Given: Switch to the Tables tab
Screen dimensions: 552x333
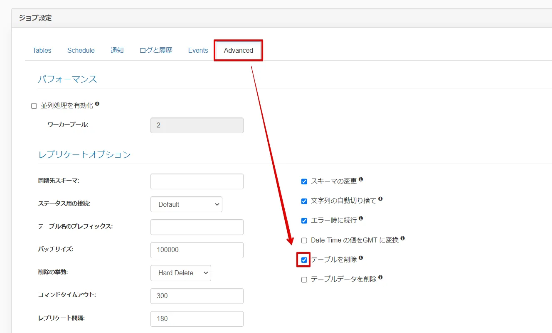Looking at the screenshot, I should pyautogui.click(x=42, y=50).
